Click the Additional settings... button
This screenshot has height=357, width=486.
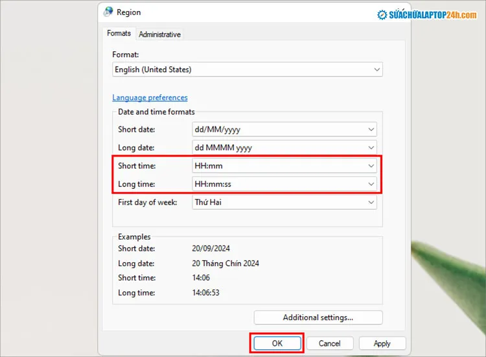(x=318, y=317)
